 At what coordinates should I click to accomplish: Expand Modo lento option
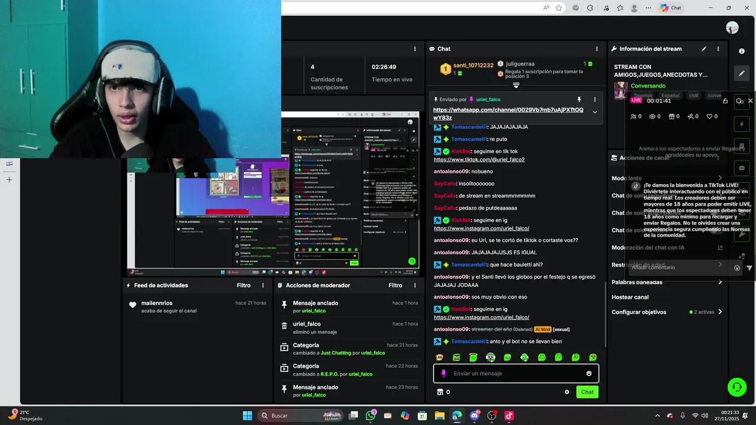click(720, 178)
